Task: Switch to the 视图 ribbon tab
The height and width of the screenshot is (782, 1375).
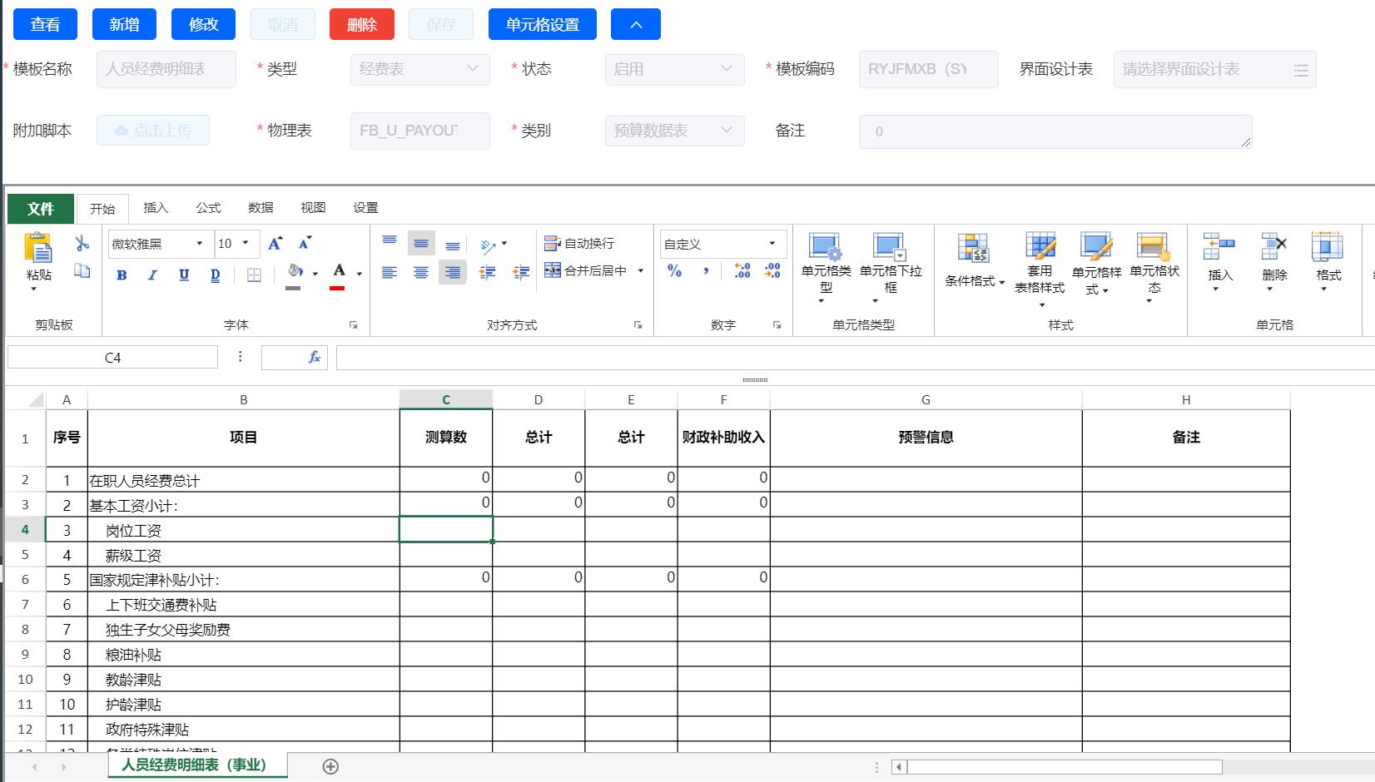Action: tap(313, 208)
